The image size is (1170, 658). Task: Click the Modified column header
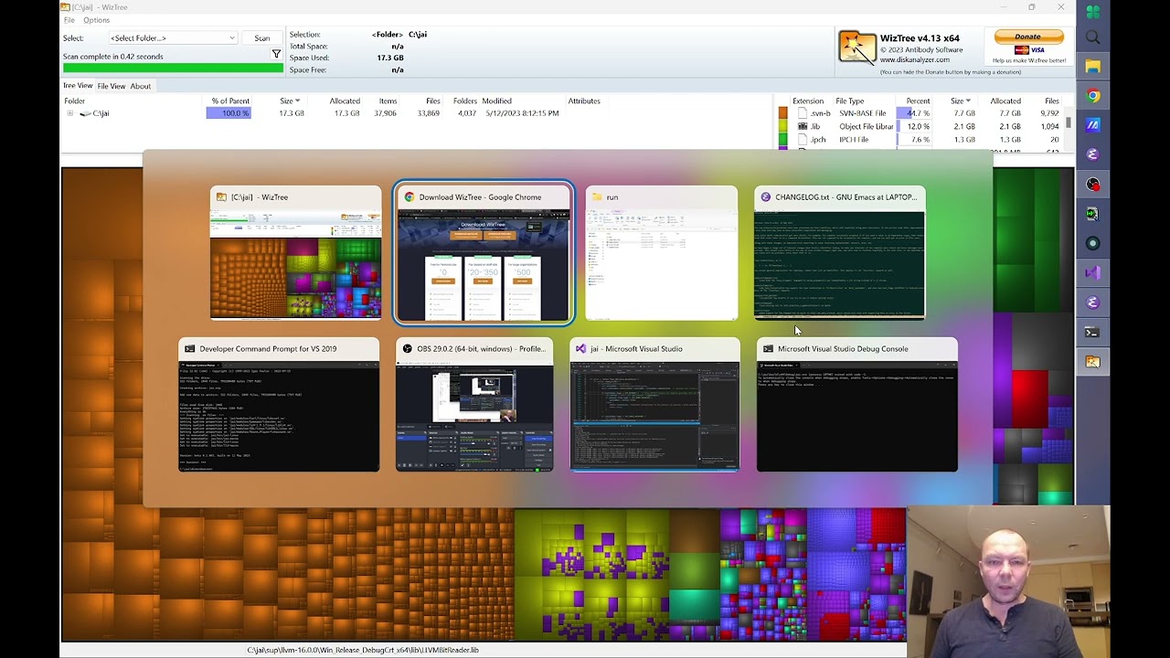tap(496, 101)
